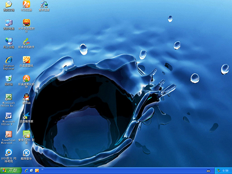
Task: Open 宽带连接 broadband connection shortcut
Action: (44, 5)
